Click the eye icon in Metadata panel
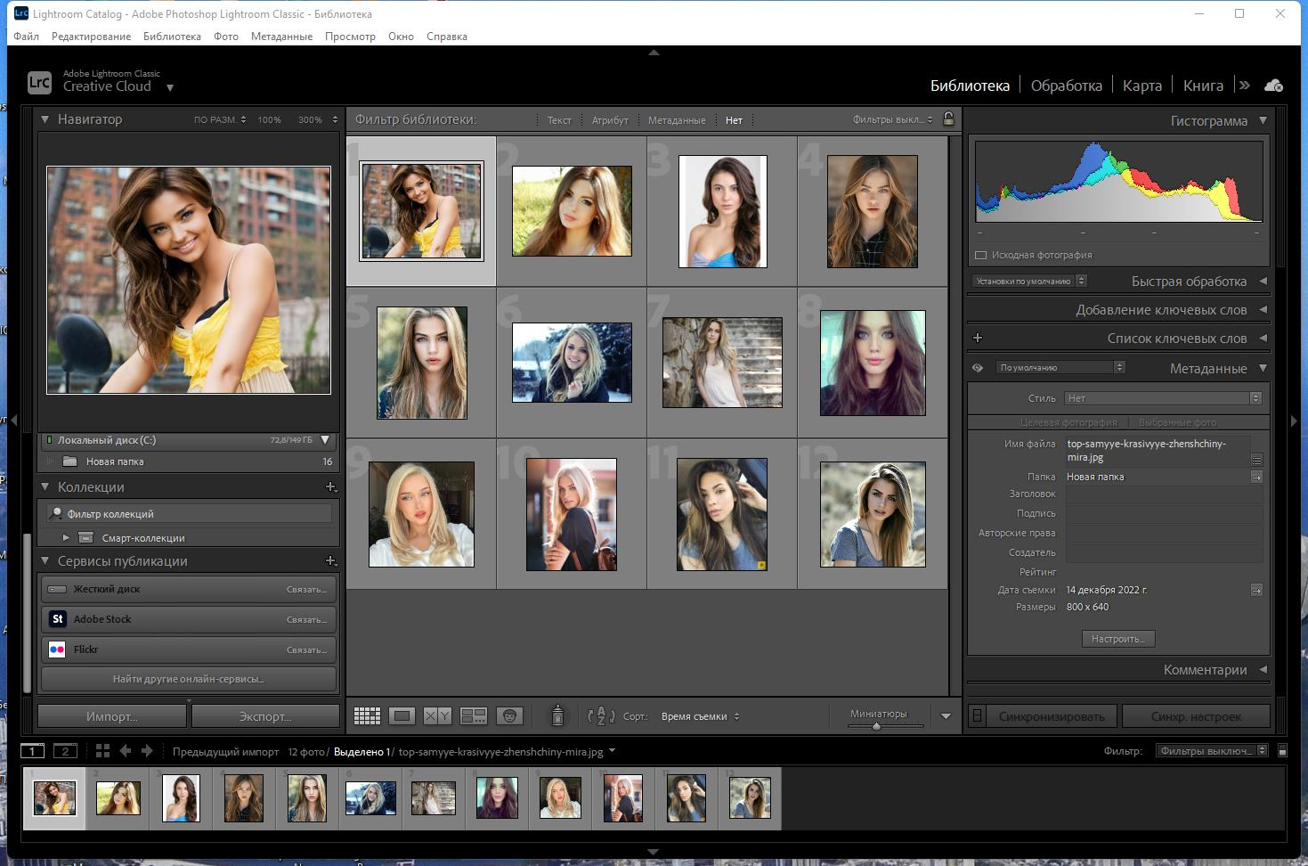 click(978, 368)
